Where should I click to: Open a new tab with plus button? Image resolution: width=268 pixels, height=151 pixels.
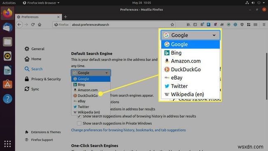click(66, 17)
